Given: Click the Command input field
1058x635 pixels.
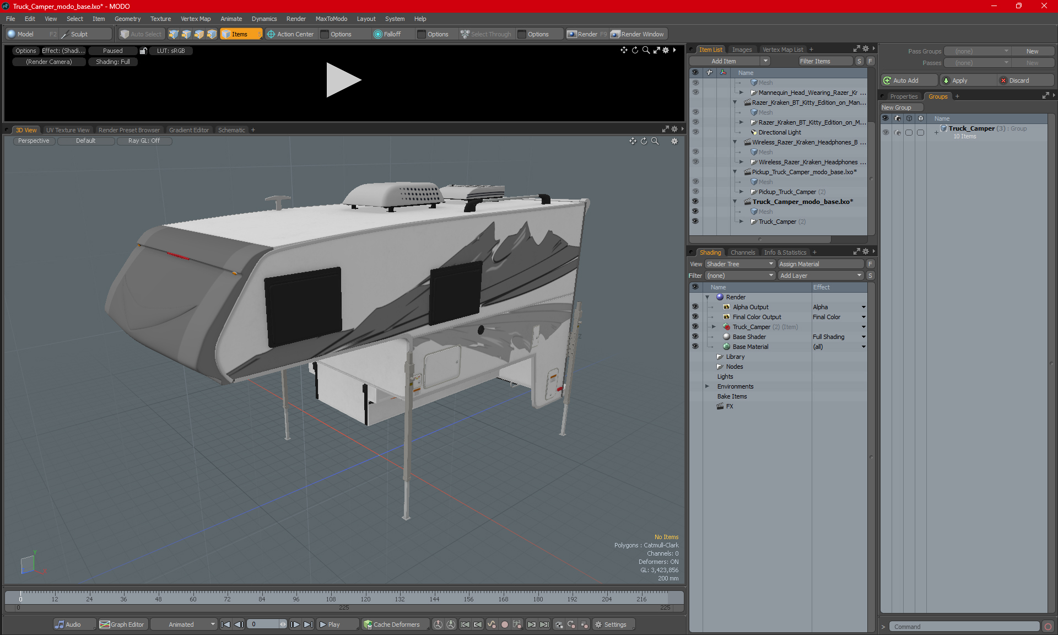Looking at the screenshot, I should pyautogui.click(x=964, y=627).
